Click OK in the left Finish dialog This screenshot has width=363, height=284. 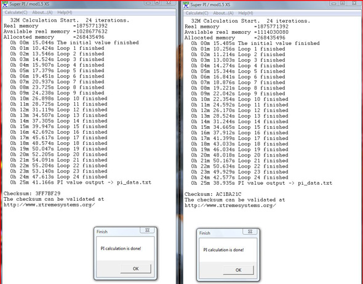click(x=135, y=269)
